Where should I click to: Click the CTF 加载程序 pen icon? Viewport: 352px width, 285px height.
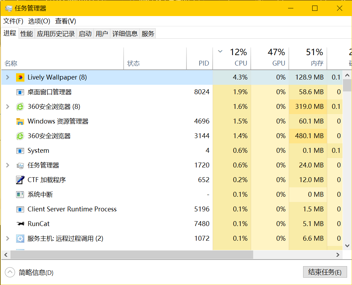20,180
